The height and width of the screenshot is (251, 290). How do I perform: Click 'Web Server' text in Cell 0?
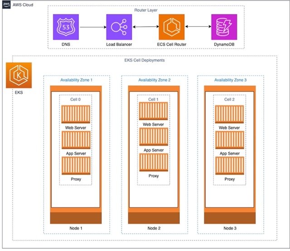point(76,128)
